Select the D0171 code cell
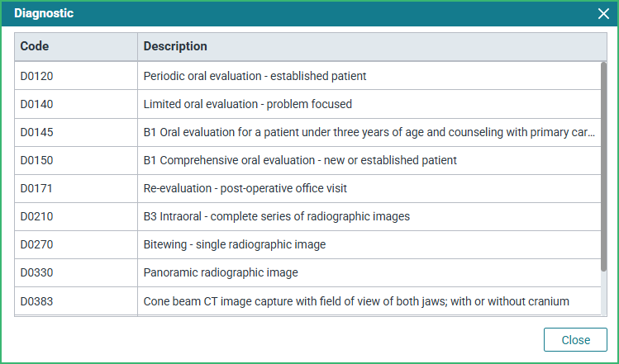Screen dimensions: 619x364 point(76,188)
